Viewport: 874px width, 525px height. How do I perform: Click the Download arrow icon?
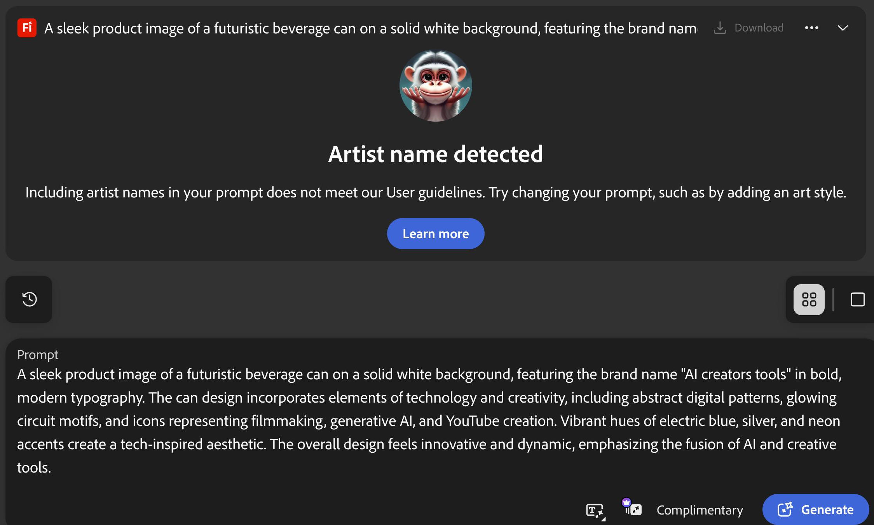[x=720, y=28]
